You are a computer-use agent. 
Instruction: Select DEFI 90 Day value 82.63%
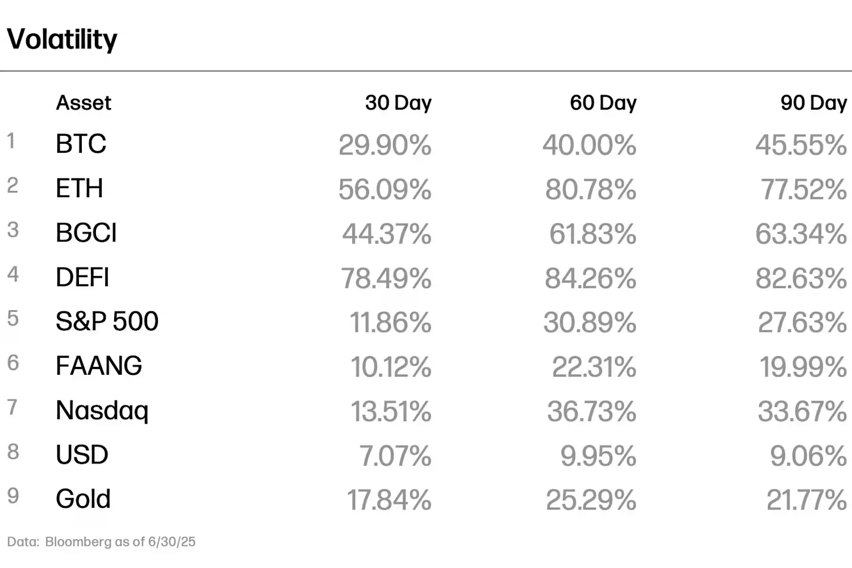[x=801, y=278]
